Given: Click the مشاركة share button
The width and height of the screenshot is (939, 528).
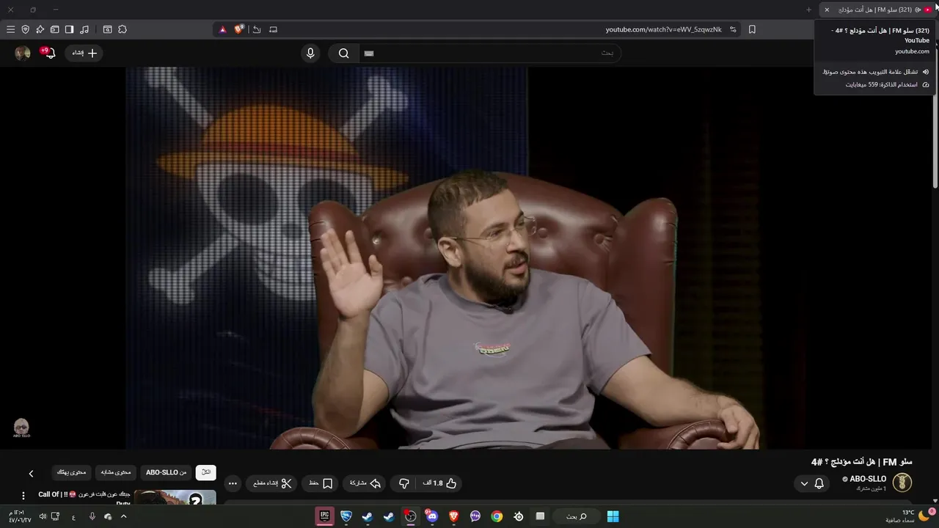Looking at the screenshot, I should click(365, 483).
